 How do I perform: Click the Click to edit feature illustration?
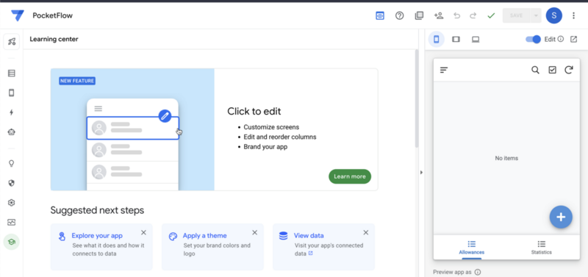click(x=132, y=129)
